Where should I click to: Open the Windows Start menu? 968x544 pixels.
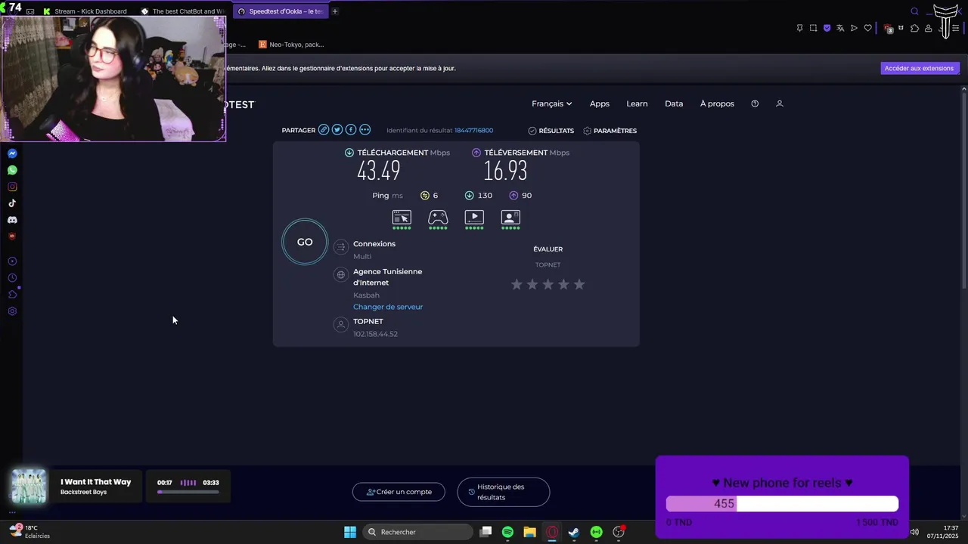tap(350, 532)
